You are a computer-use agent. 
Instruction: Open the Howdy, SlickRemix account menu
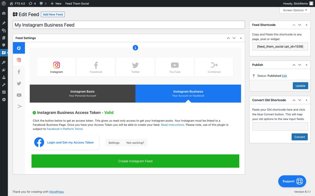click(x=298, y=3)
